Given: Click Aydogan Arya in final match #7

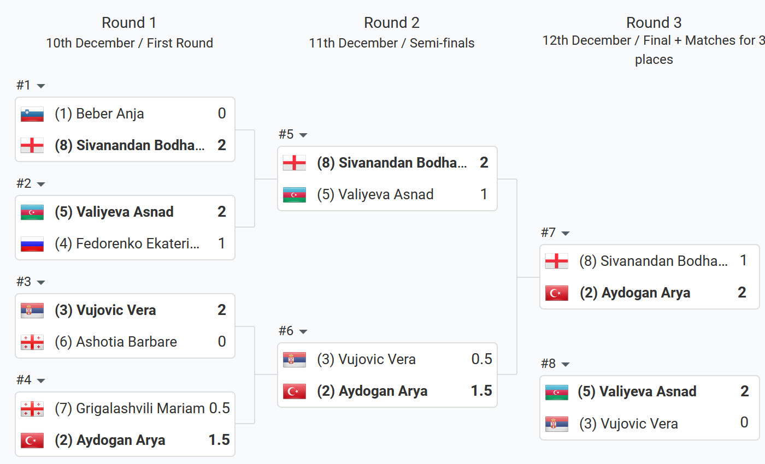Looking at the screenshot, I should pyautogui.click(x=646, y=293).
